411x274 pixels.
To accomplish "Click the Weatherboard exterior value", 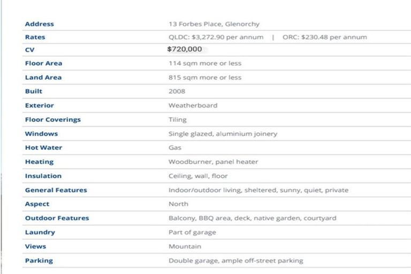I will (x=193, y=105).
